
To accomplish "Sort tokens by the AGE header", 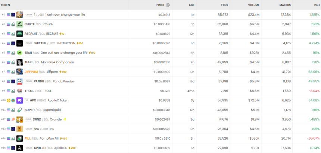I will (191, 5).
